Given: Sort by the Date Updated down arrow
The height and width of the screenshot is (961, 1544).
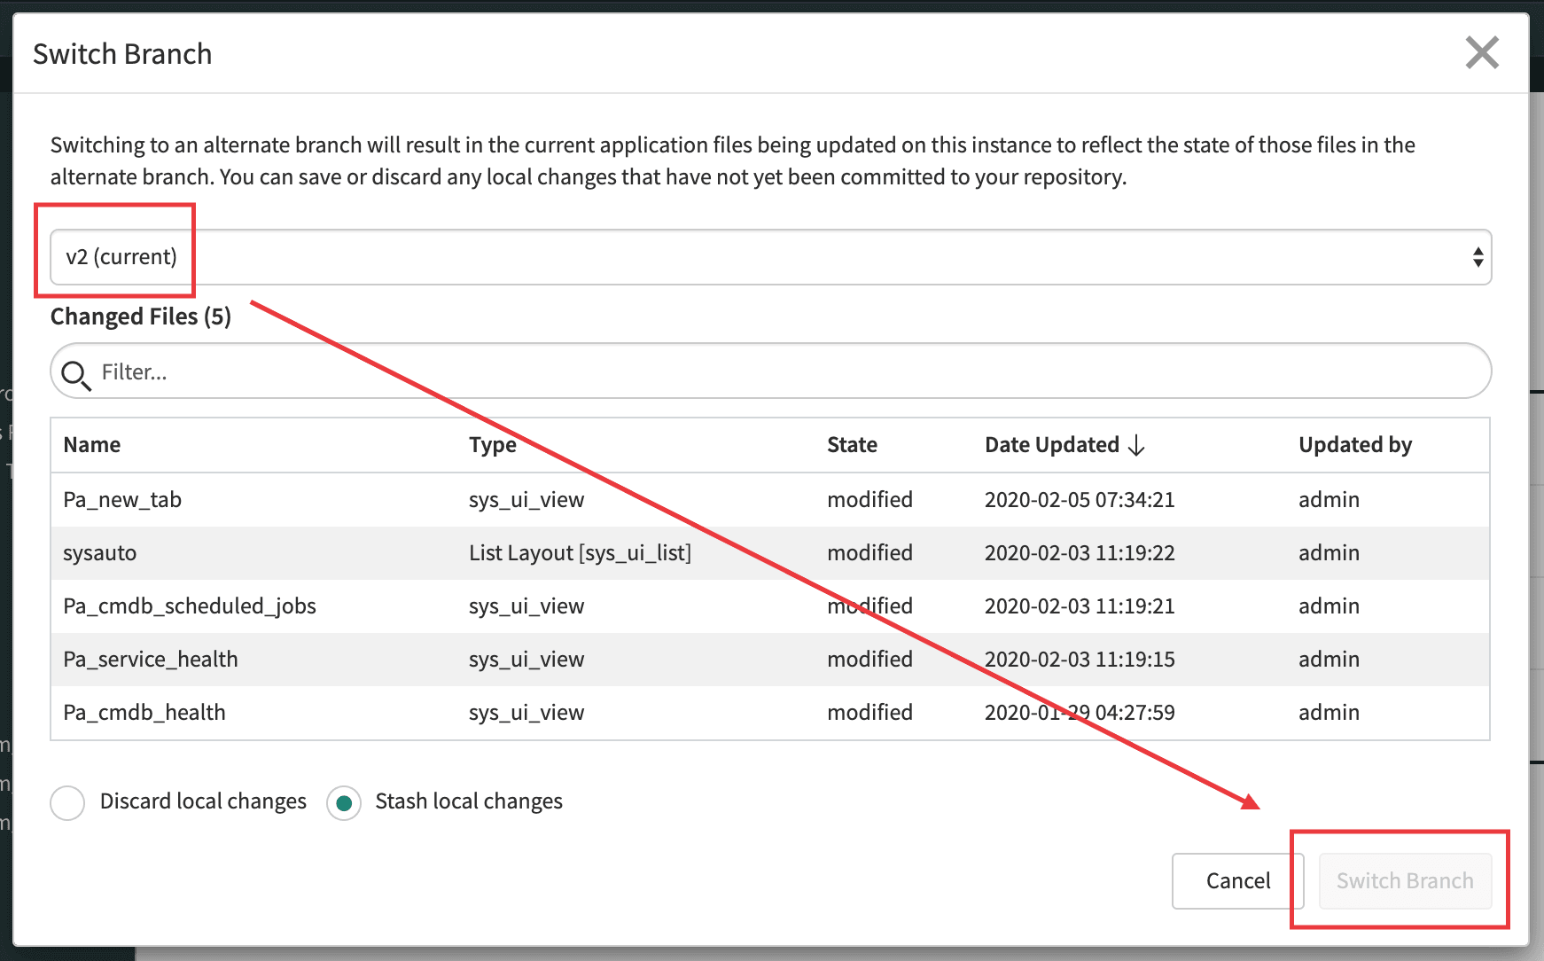Looking at the screenshot, I should (x=1136, y=445).
